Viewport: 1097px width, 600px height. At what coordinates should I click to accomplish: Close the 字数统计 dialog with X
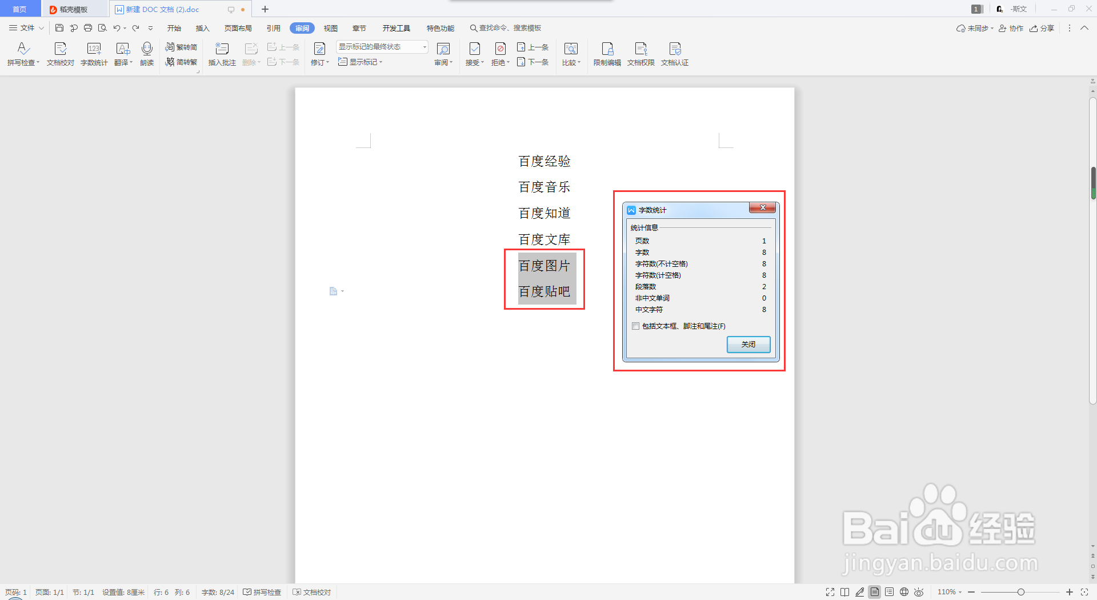tap(762, 207)
